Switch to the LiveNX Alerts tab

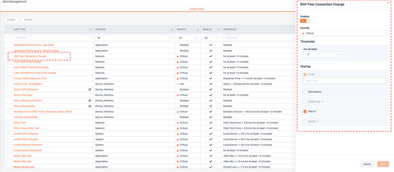click(197, 9)
